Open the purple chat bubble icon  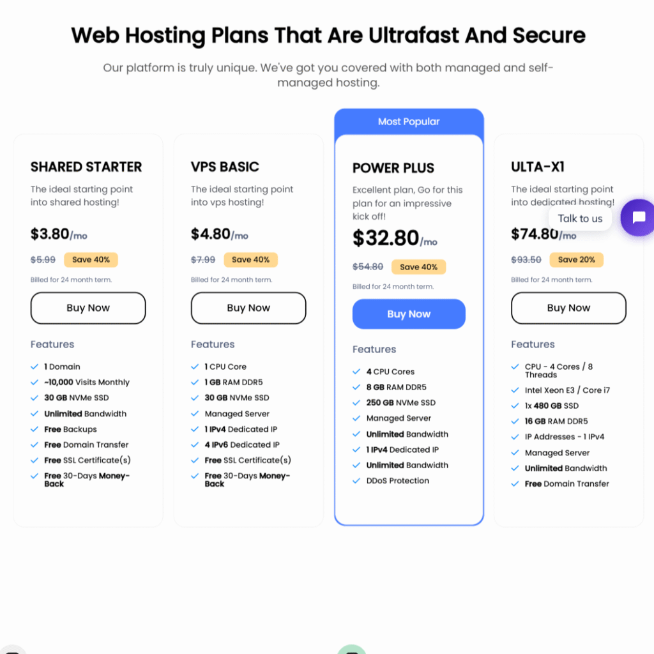coord(638,217)
